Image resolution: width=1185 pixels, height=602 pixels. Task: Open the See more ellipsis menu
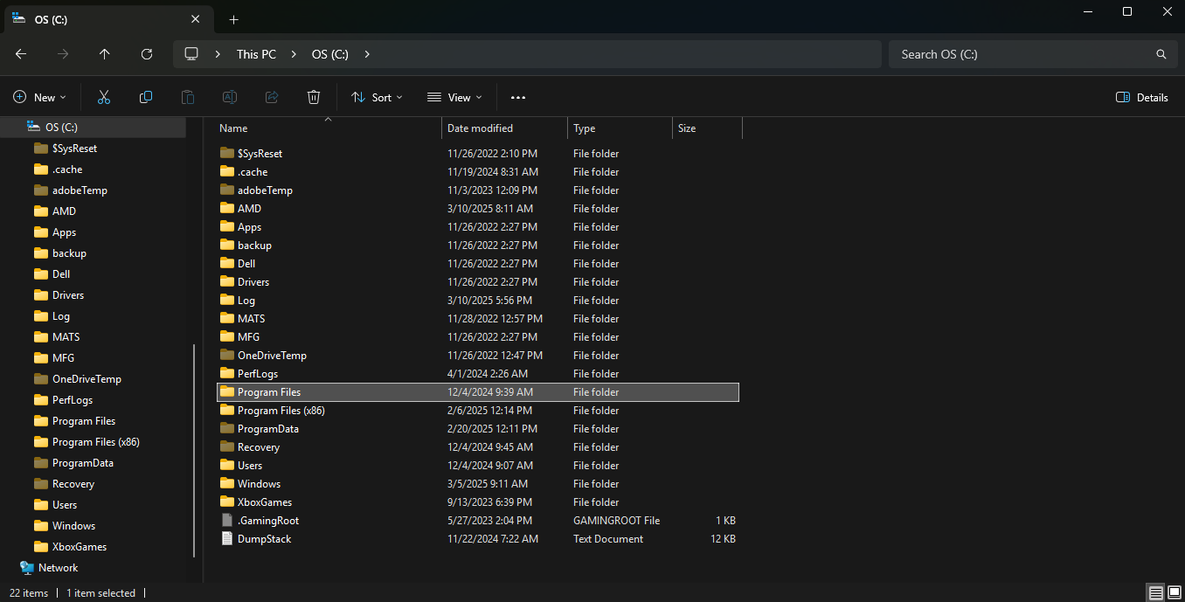pyautogui.click(x=518, y=97)
